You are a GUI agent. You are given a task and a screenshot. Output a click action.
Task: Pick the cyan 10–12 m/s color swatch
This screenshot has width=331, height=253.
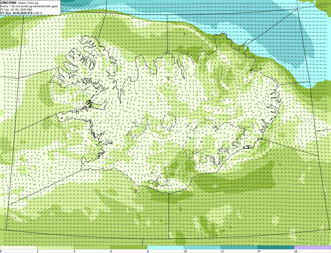click(202, 248)
